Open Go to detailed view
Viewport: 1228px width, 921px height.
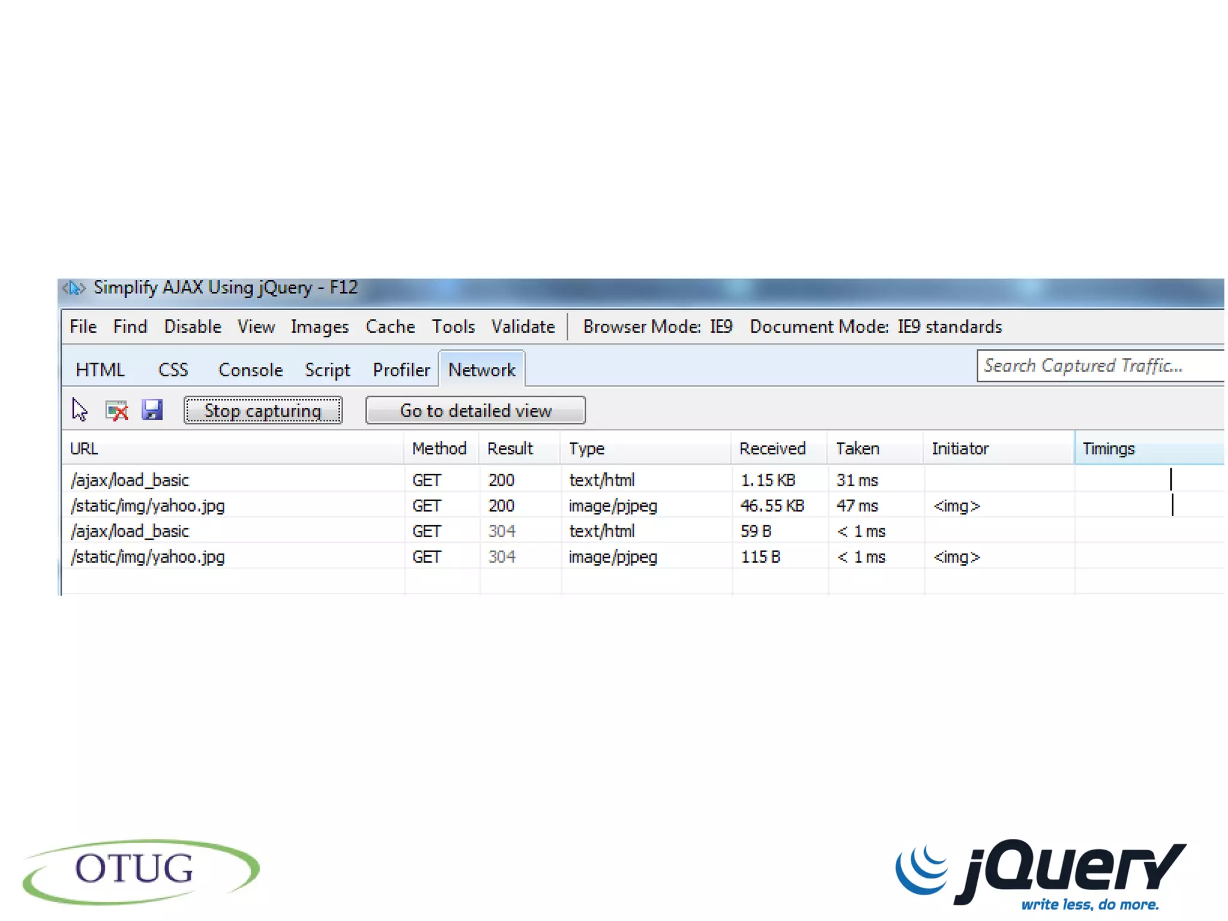475,410
